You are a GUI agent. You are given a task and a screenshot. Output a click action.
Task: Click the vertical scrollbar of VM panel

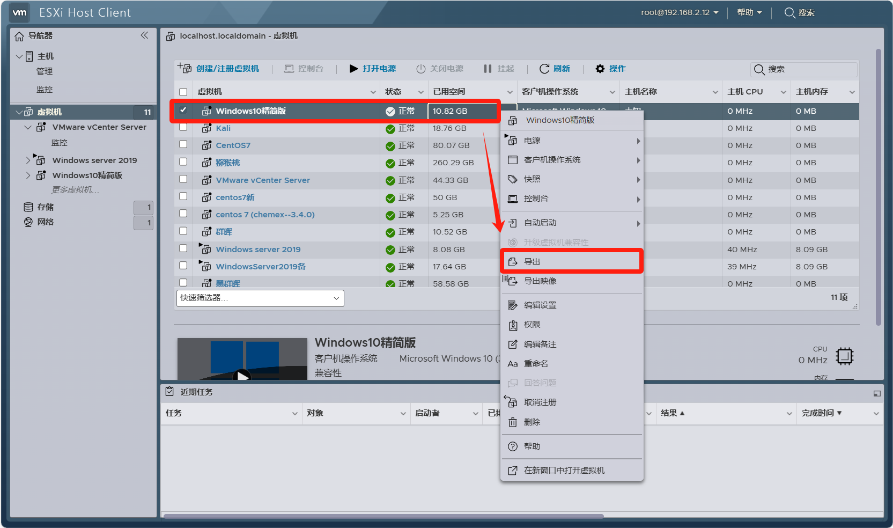click(878, 188)
